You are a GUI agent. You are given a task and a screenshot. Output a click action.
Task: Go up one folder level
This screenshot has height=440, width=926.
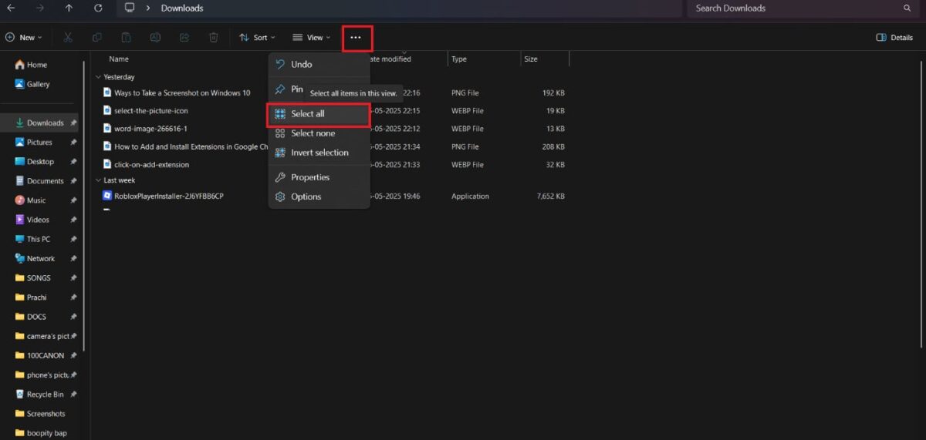tap(69, 8)
